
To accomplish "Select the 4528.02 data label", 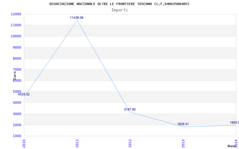I will point(24,94).
